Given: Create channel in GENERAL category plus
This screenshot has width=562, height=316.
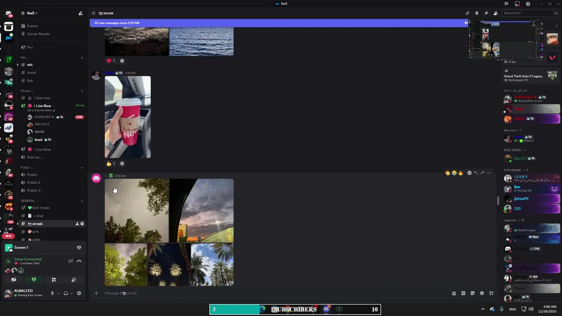Looking at the screenshot, I should 82,201.
